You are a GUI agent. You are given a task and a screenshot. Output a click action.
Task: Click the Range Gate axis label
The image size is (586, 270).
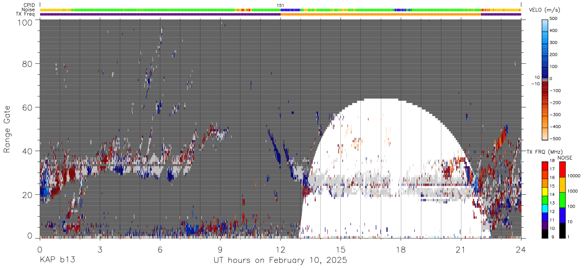(x=7, y=130)
